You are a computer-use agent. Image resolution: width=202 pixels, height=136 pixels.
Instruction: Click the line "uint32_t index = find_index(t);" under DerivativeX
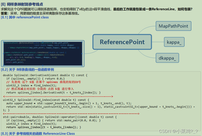(x=31, y=85)
